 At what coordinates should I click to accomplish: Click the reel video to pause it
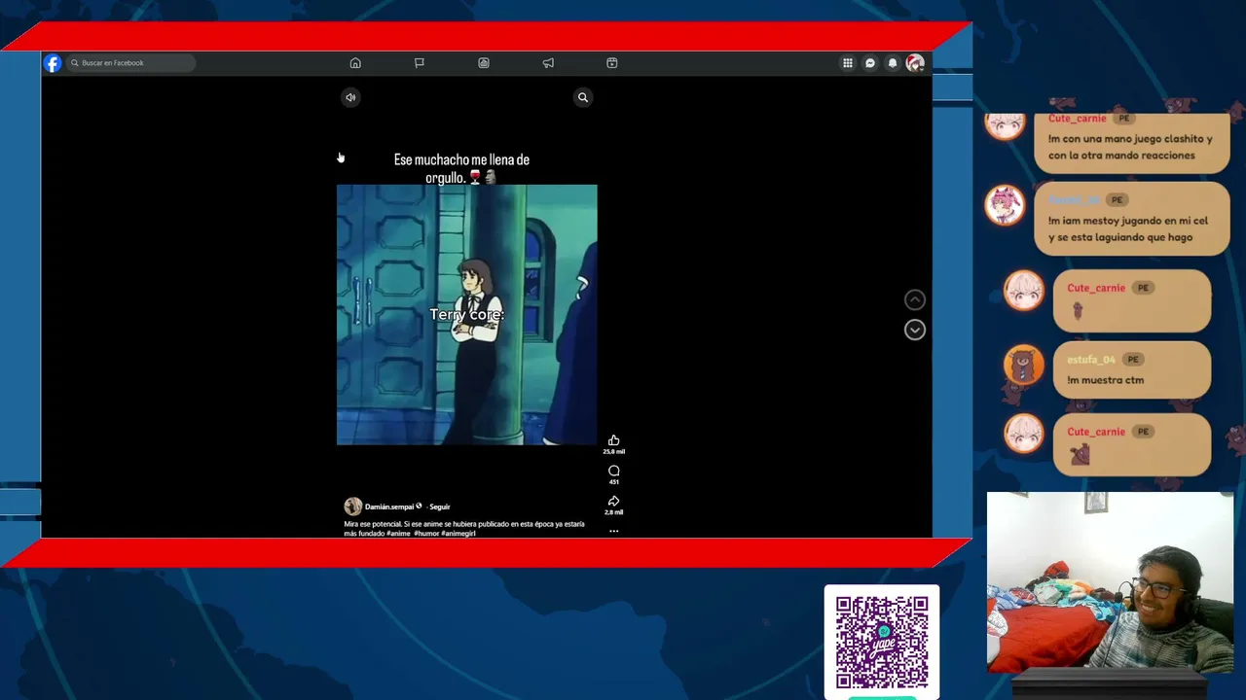coord(467,315)
